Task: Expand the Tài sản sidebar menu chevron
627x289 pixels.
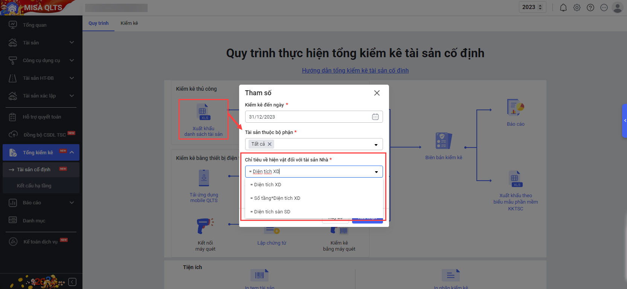Action: coord(72,43)
